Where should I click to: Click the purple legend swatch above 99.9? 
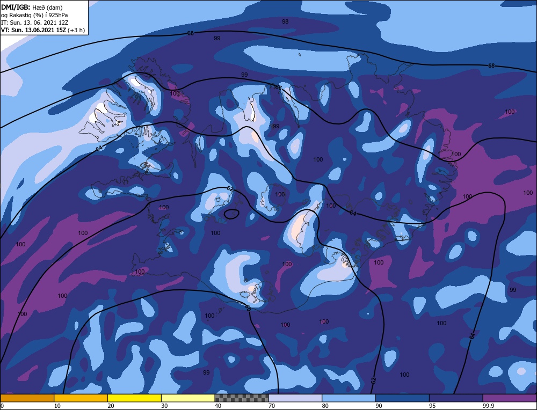(x=510, y=398)
